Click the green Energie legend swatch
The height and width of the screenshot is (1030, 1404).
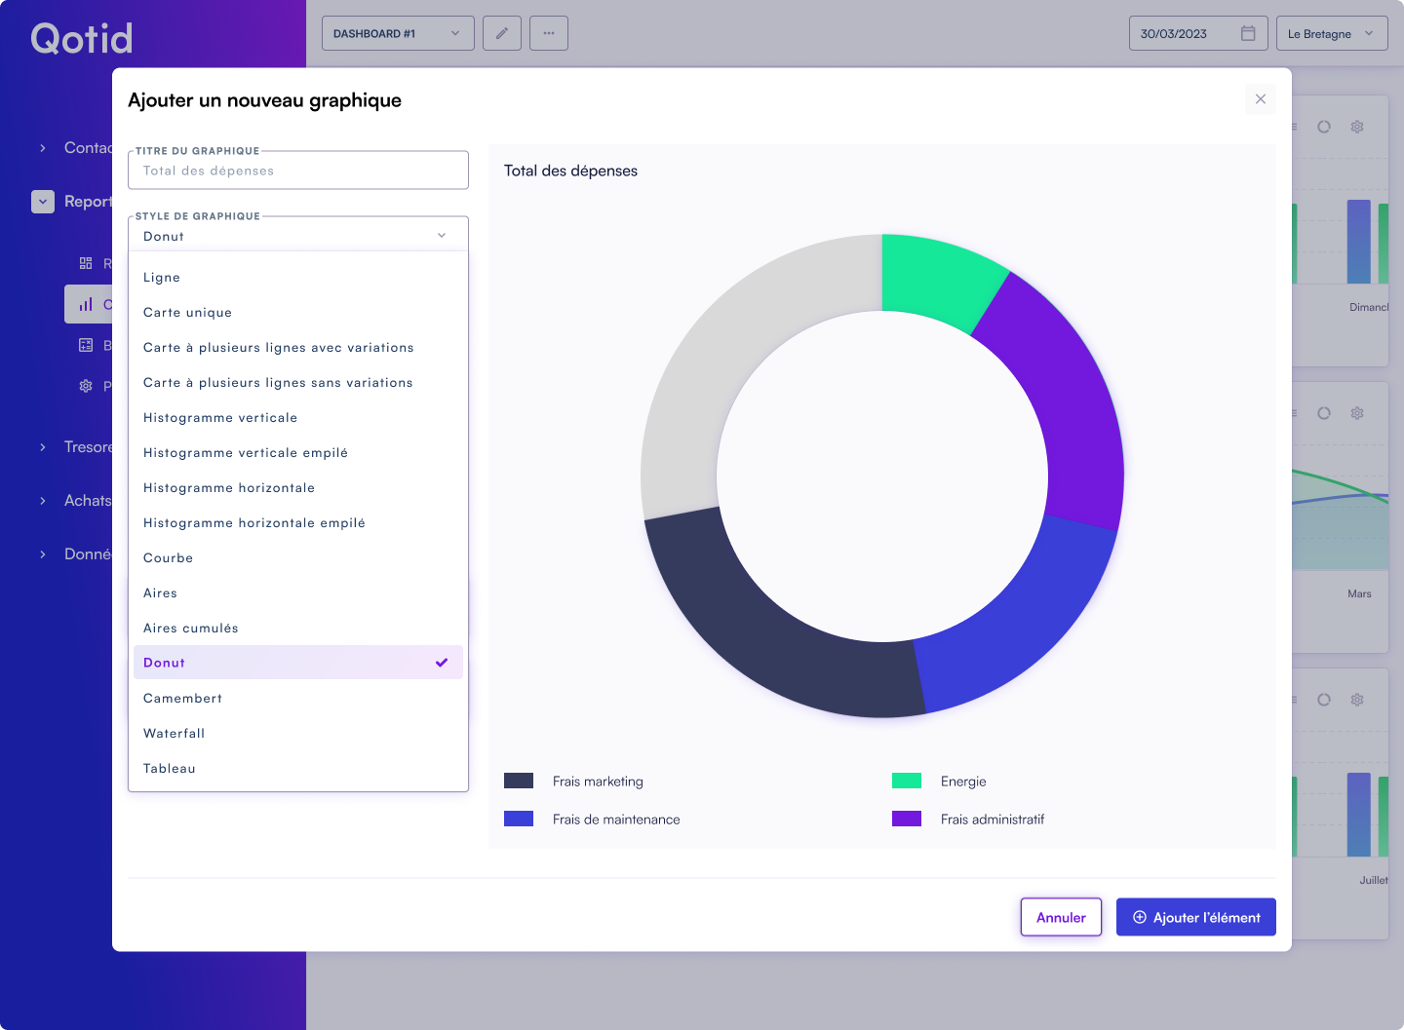click(906, 781)
